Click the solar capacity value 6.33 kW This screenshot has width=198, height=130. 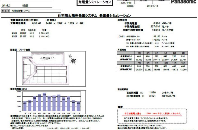36,23
